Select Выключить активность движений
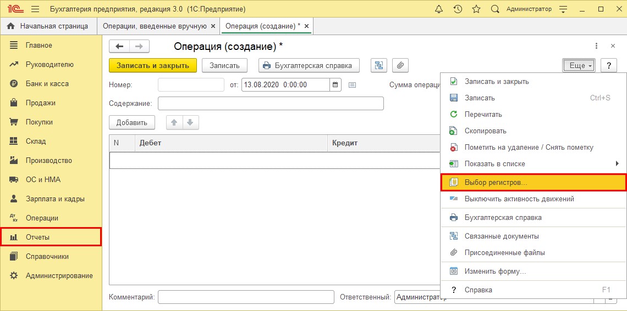Screen dimensions: 627x311 pos(533,199)
